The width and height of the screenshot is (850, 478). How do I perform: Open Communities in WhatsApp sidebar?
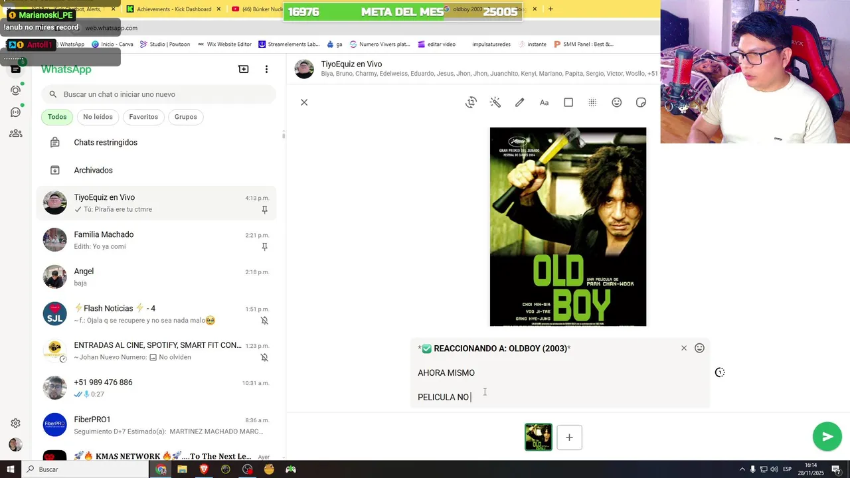(x=16, y=133)
